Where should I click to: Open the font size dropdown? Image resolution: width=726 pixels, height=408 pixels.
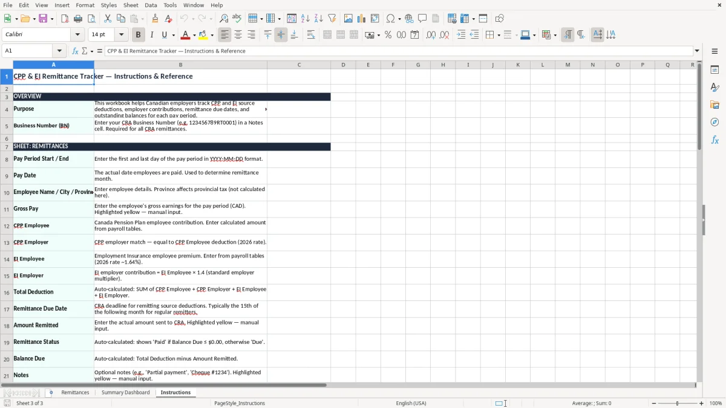pyautogui.click(x=121, y=35)
